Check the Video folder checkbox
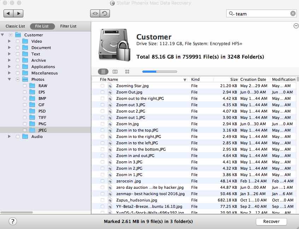 pyautogui.click(x=18, y=41)
